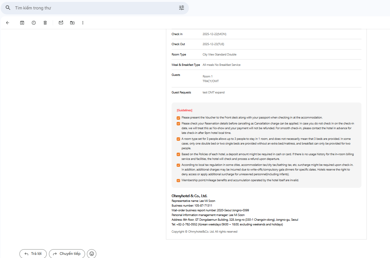Open the three-dot more actions menu
The width and height of the screenshot is (390, 258).
(x=83, y=23)
